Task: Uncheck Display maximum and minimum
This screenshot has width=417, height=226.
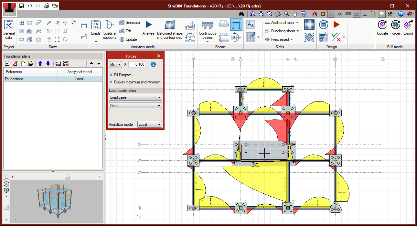Action: click(x=111, y=82)
